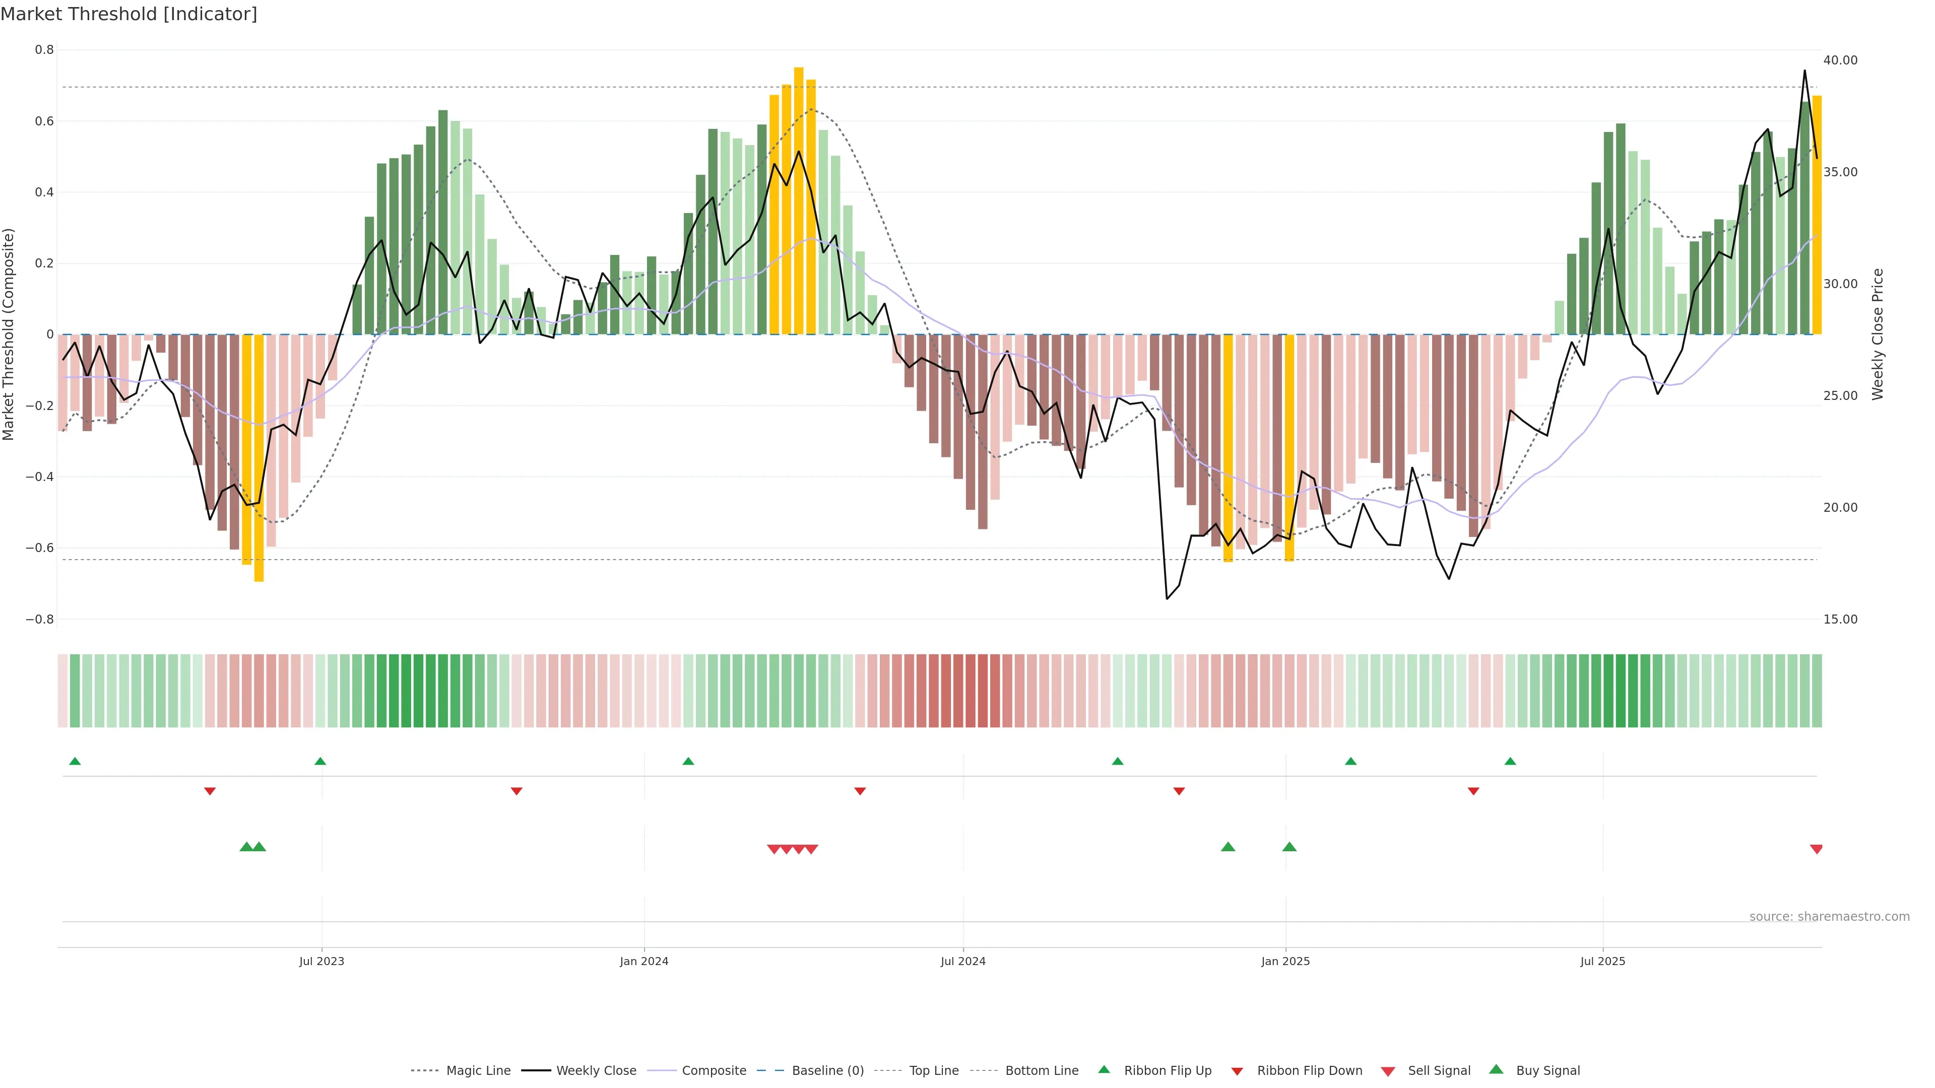The image size is (1935, 1088).
Task: Click the Ribbon Flip Down legend icon
Action: click(1237, 1071)
